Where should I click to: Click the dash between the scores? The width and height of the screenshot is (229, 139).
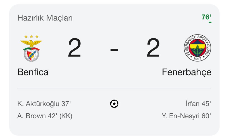pos(114,50)
